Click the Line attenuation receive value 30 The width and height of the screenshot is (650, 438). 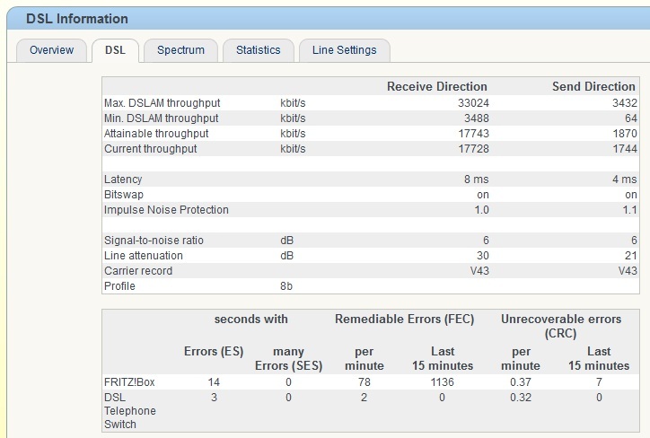coord(482,256)
